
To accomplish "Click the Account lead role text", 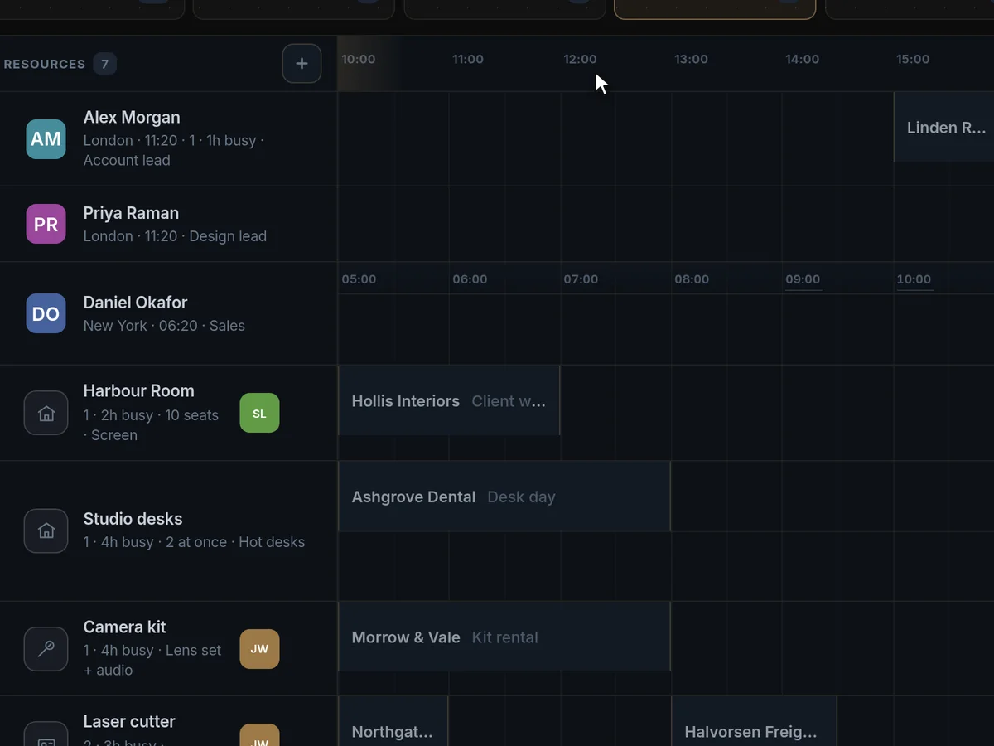I will [127, 160].
